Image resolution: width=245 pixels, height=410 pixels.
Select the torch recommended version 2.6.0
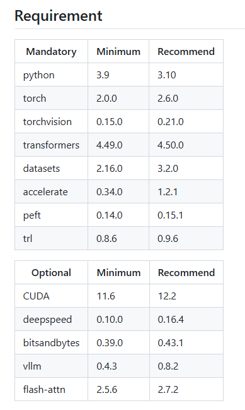click(168, 99)
